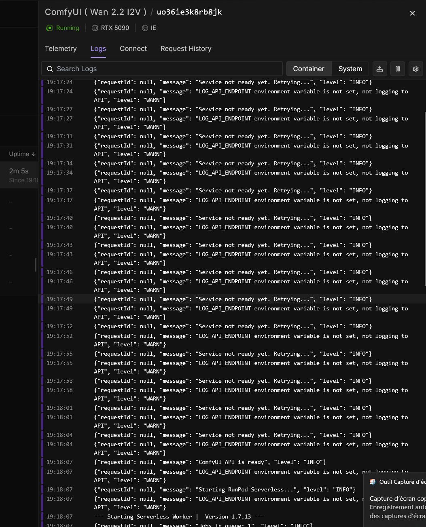Click the ComfyUI ( Wan 2.2 I2V ) breadcrumb
Screen dimensions: 426x527
(x=95, y=12)
